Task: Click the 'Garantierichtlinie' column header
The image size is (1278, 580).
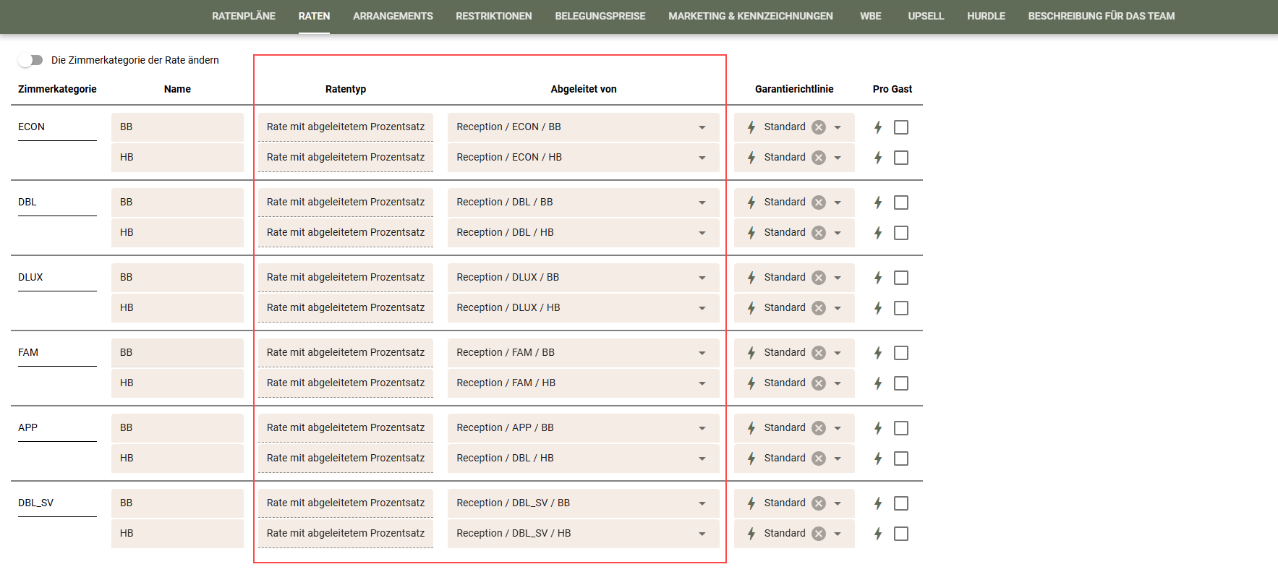Action: coord(794,89)
